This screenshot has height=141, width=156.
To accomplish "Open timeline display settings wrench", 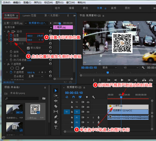I will [93, 97].
